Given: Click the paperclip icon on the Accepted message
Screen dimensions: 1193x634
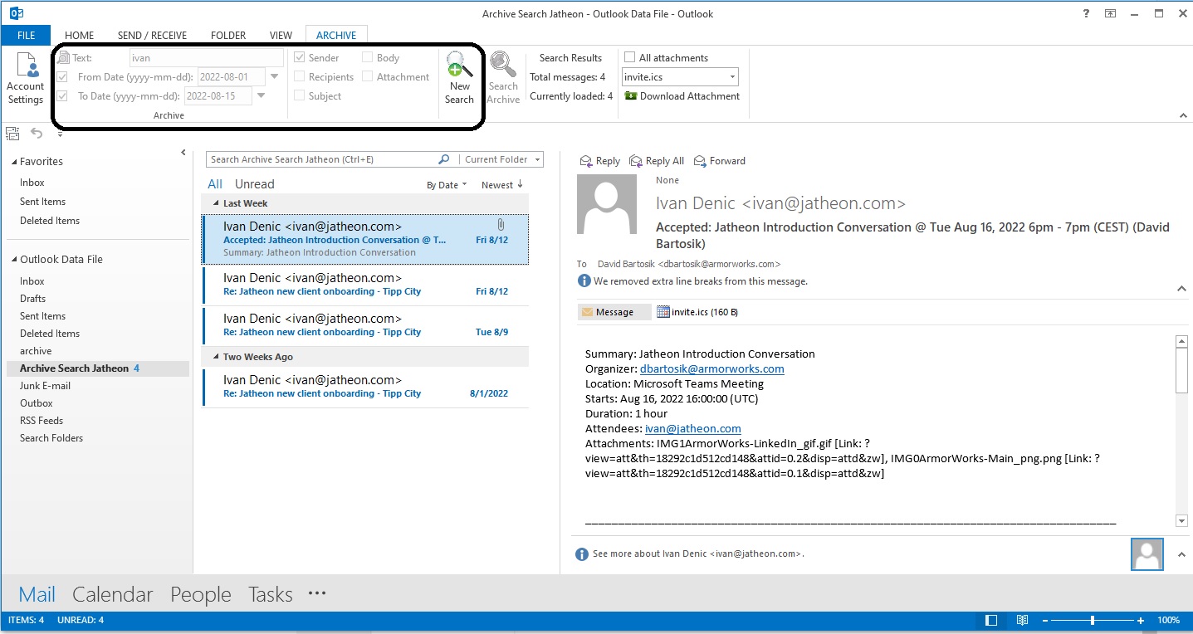Looking at the screenshot, I should click(x=501, y=225).
